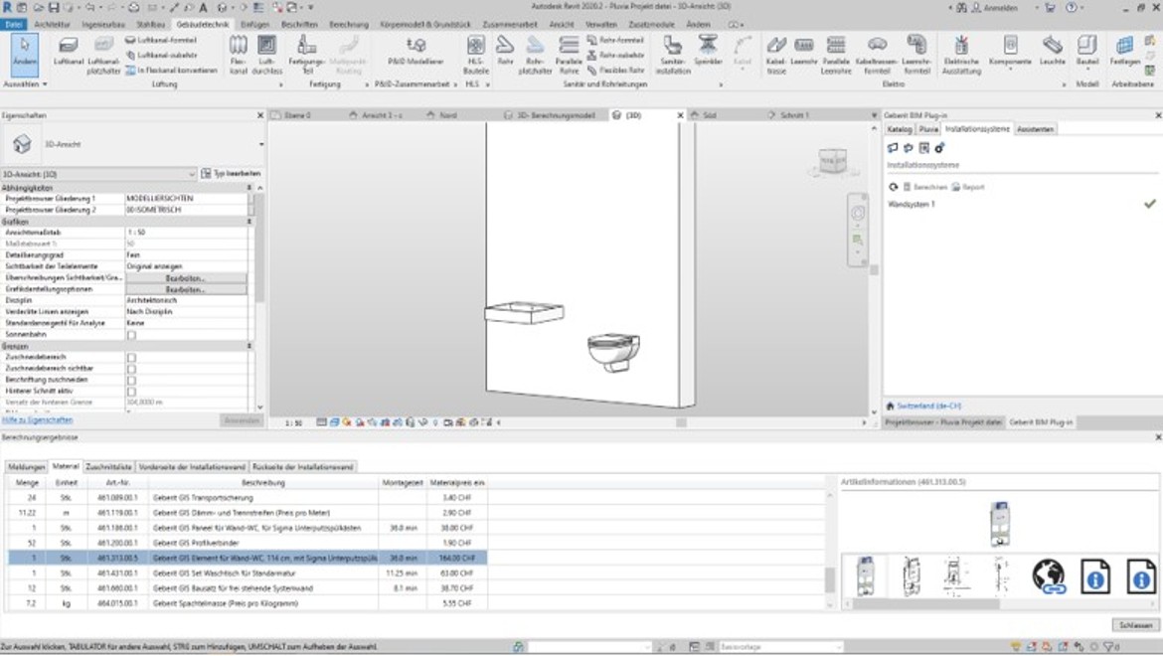This screenshot has width=1163, height=656.
Task: Choose the Leuchte lighting fixture tool
Action: [1052, 52]
